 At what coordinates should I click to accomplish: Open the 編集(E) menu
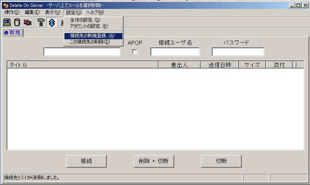[32, 12]
